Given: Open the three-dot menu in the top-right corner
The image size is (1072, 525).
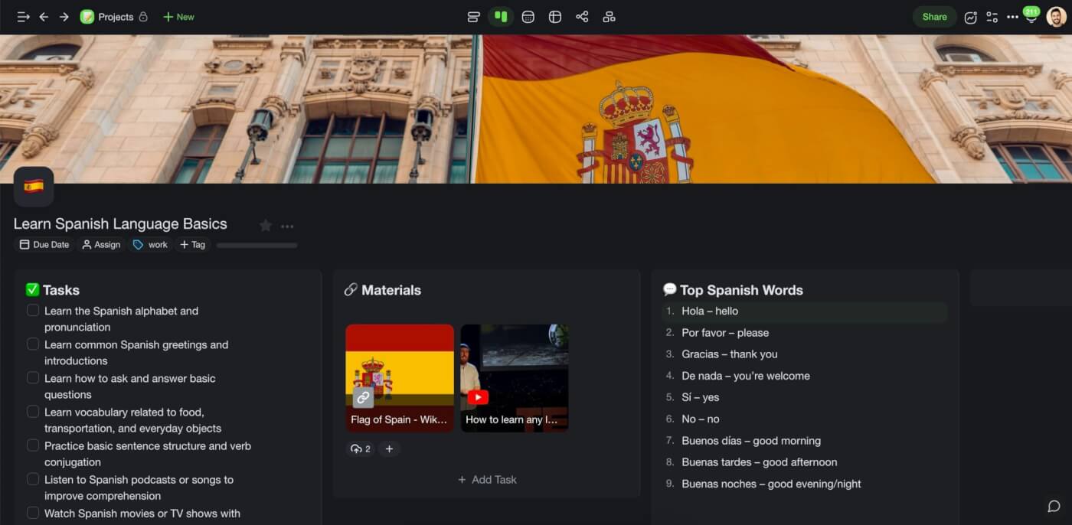Looking at the screenshot, I should coord(1012,16).
